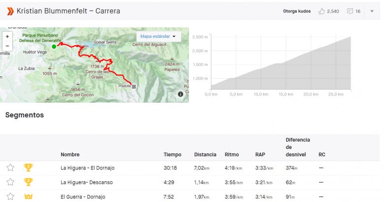Open the La Higuera - El Dornajo segment
This screenshot has width=384, height=202.
(88, 168)
